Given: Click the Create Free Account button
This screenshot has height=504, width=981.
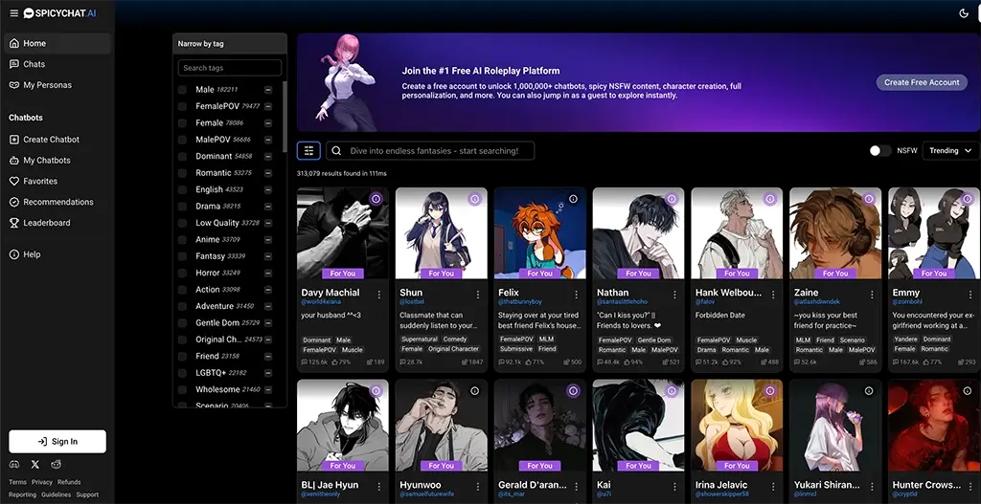Looking at the screenshot, I should click(x=921, y=82).
